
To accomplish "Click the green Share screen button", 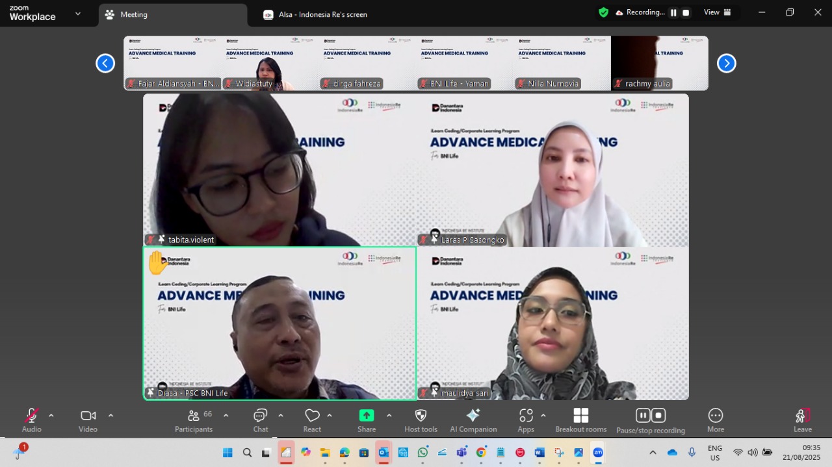I will tap(367, 420).
